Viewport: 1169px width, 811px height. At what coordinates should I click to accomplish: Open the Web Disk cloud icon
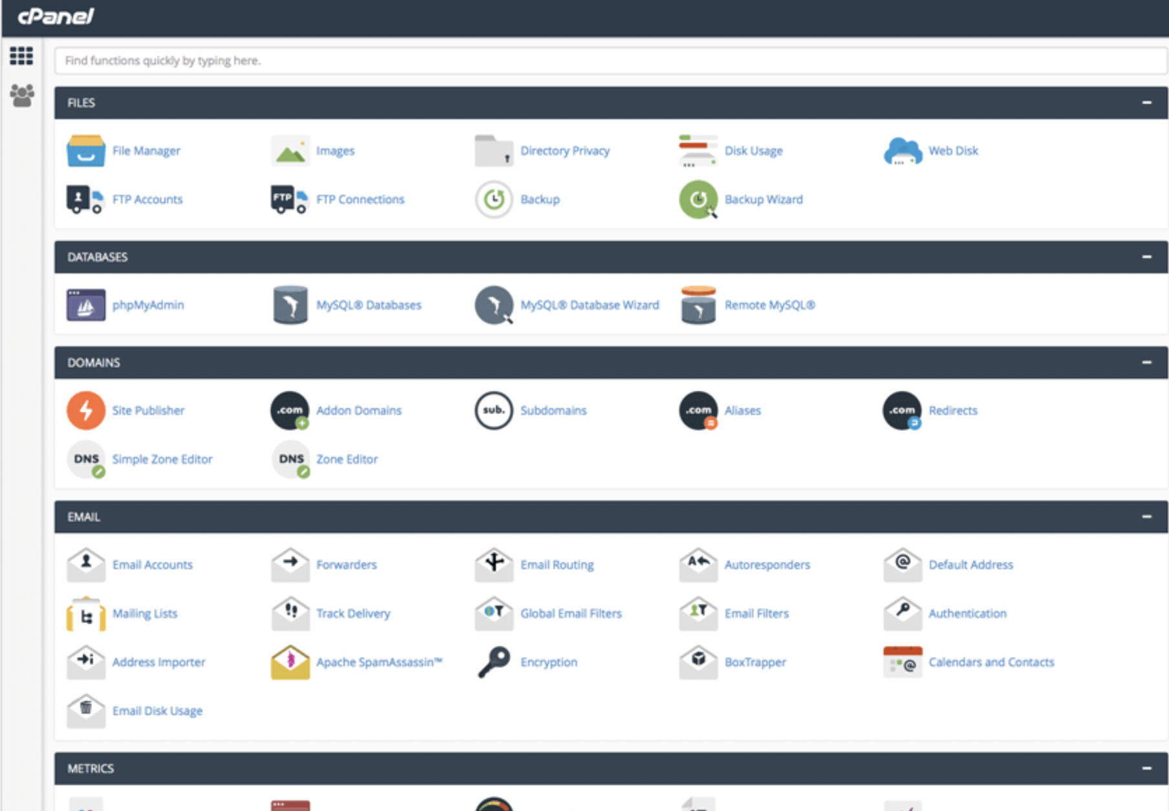click(x=902, y=151)
